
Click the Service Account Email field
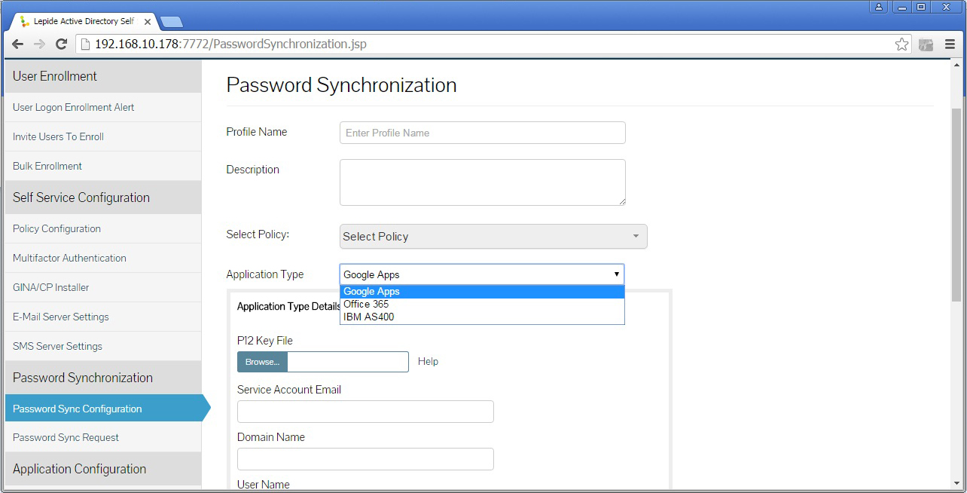[x=365, y=412]
